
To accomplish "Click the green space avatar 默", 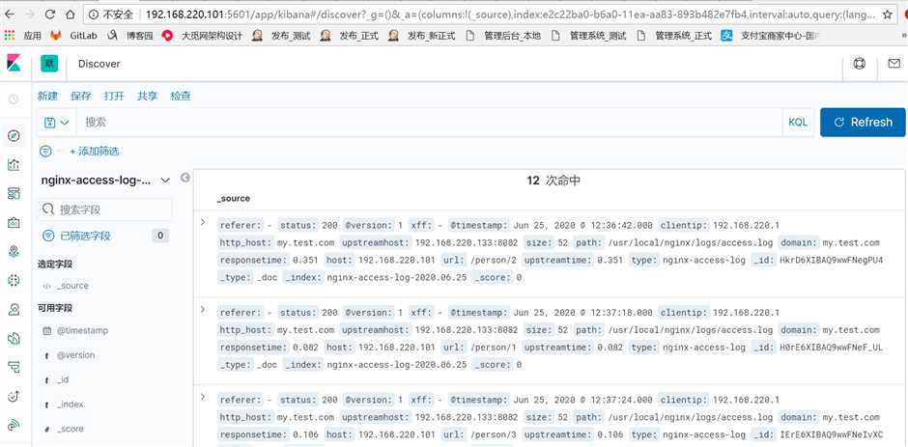I will (x=49, y=64).
